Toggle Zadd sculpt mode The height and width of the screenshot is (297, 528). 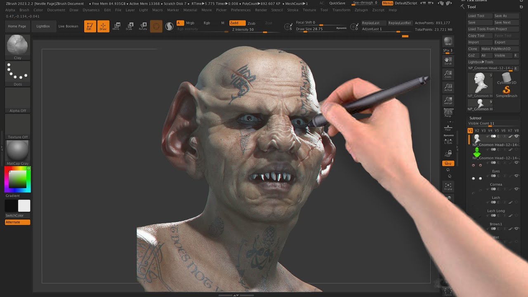[x=237, y=23]
